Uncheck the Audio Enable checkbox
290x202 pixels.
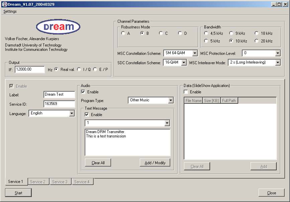83,92
